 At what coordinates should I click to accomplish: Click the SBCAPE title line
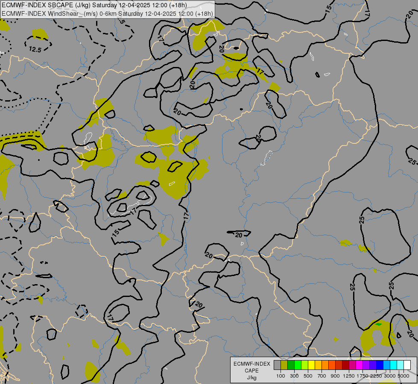click(x=94, y=5)
